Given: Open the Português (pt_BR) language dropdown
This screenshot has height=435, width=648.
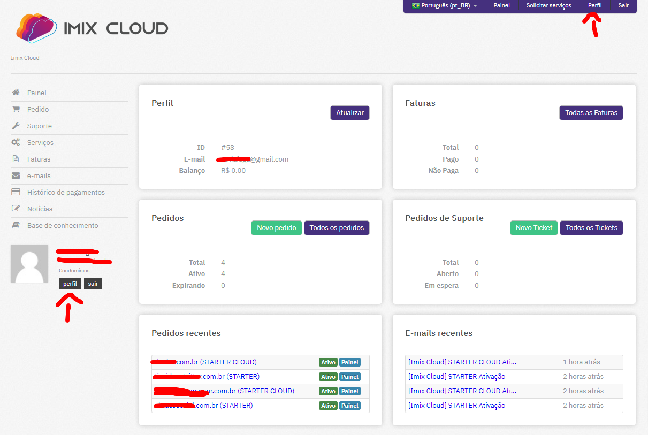Looking at the screenshot, I should click(445, 5).
